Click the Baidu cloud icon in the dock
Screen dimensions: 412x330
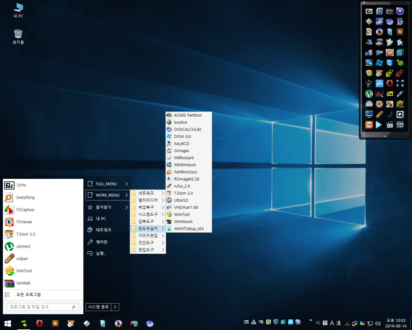click(x=379, y=83)
